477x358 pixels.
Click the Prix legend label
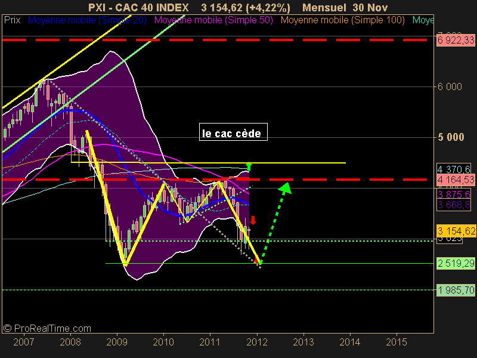click(x=12, y=20)
